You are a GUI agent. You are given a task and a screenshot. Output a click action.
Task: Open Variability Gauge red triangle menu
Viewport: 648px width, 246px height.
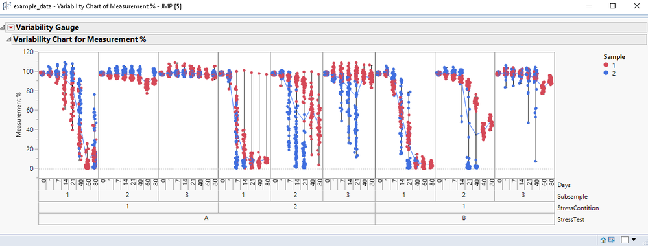click(x=11, y=28)
